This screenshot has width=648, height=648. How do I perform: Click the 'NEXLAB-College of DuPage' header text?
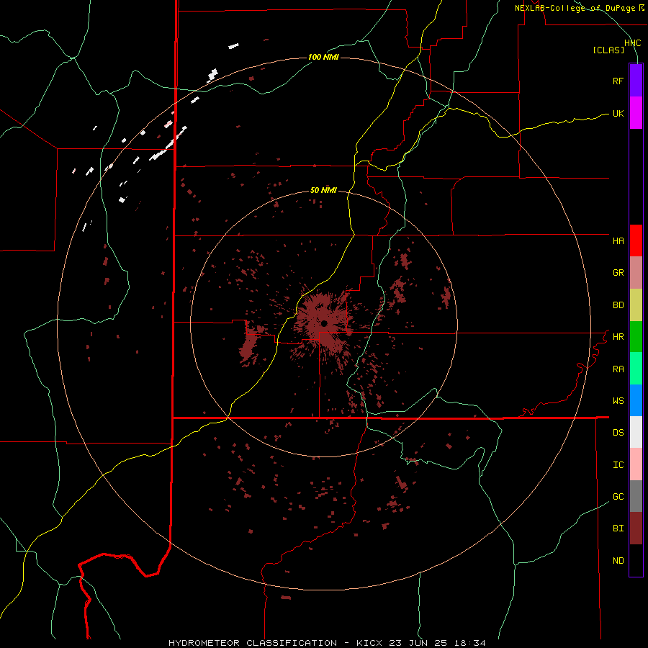pos(575,8)
